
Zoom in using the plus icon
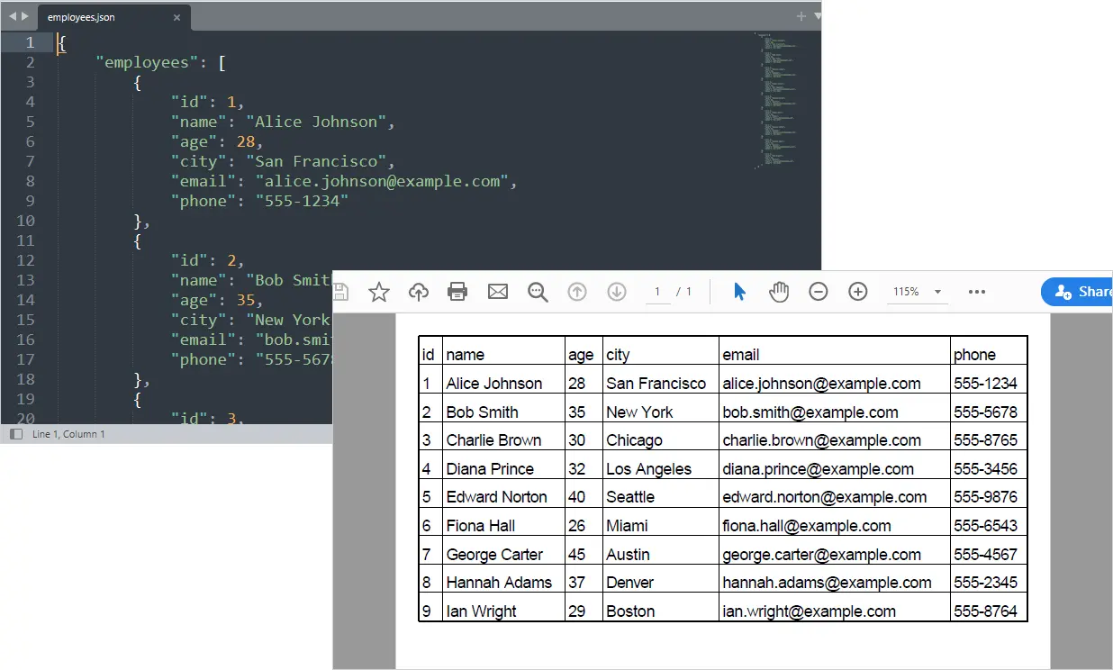(856, 291)
